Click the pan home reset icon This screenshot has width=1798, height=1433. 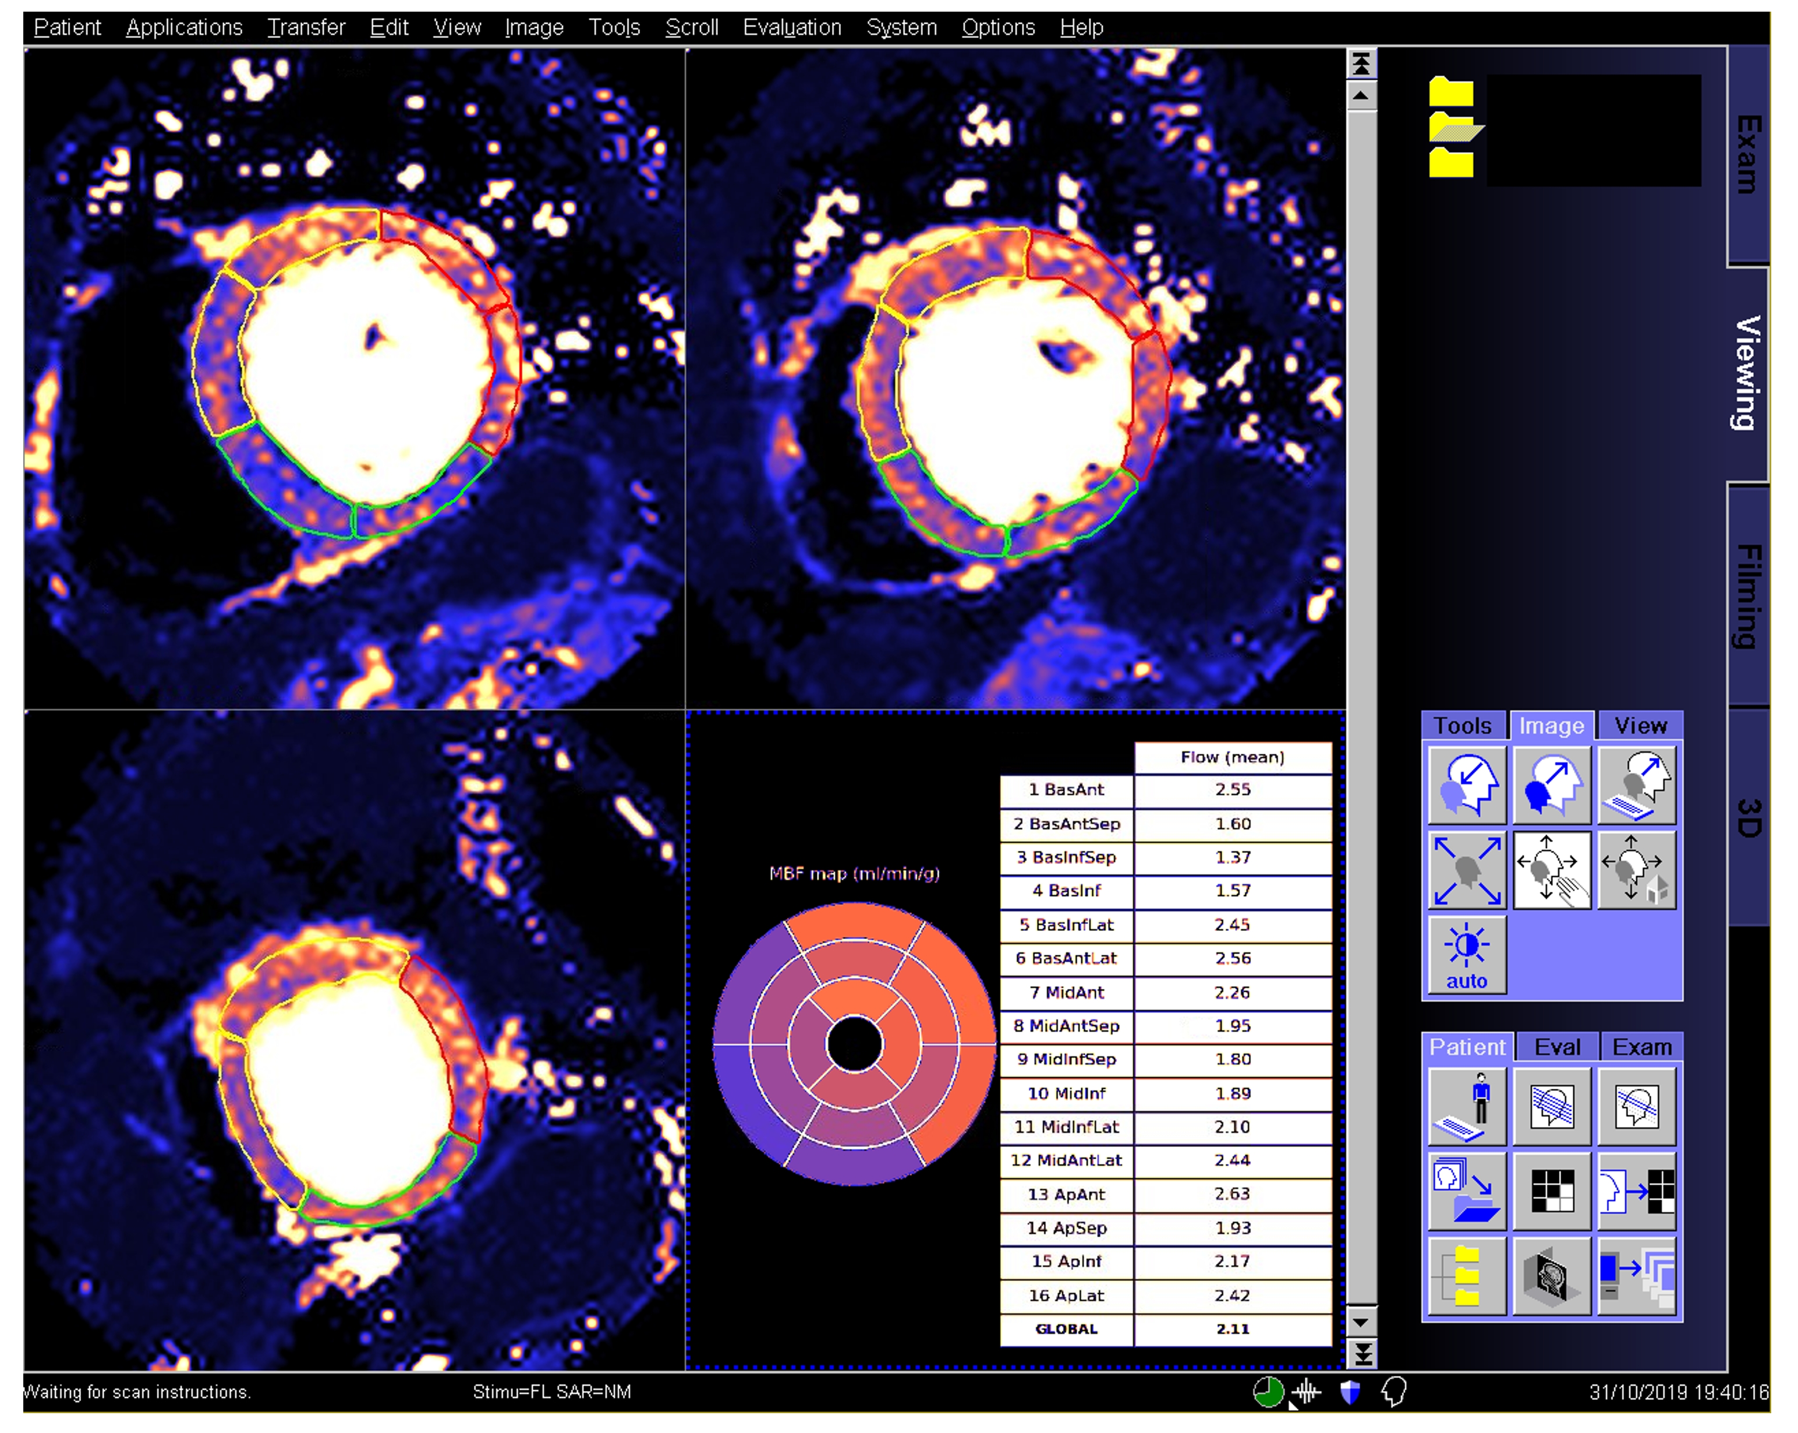pyautogui.click(x=1636, y=870)
